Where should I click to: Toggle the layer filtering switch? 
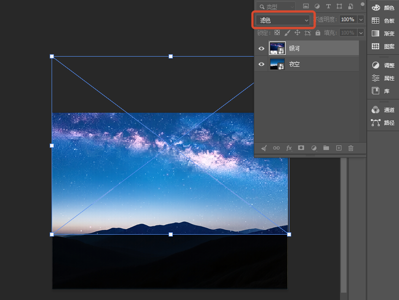click(362, 6)
